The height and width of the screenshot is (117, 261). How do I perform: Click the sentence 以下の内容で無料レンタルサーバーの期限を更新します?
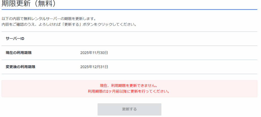[x=48, y=19]
